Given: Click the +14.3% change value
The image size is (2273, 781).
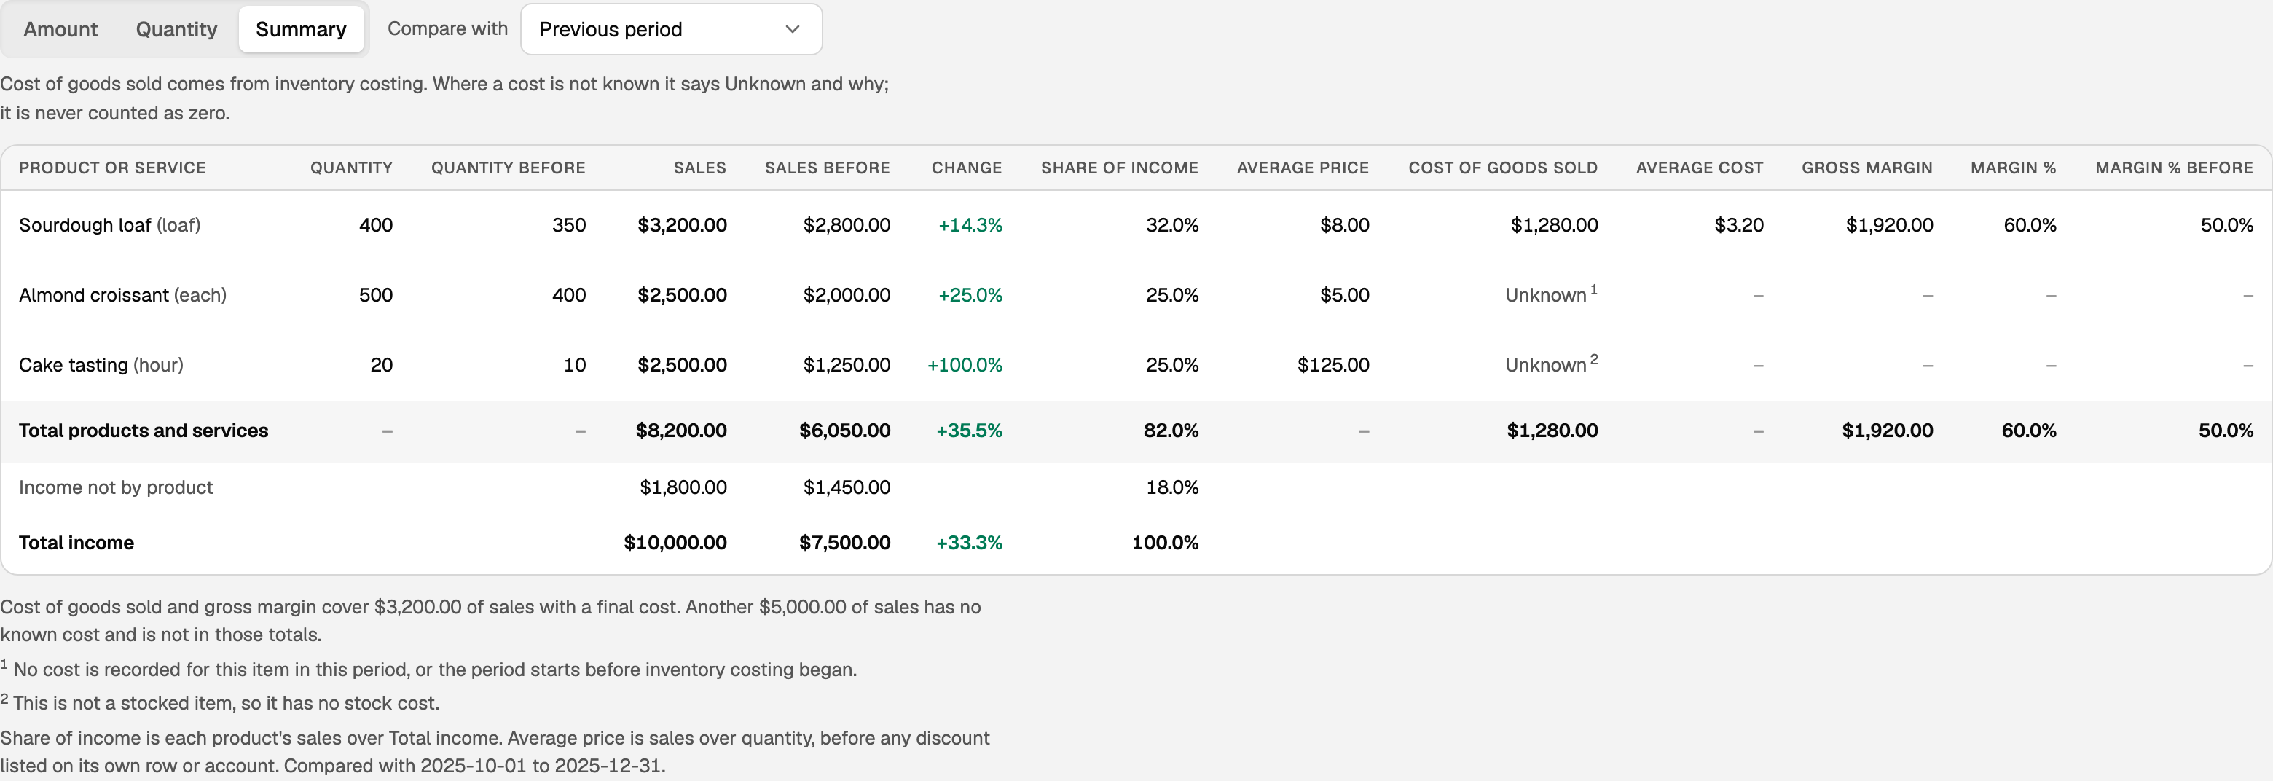Looking at the screenshot, I should [x=970, y=225].
